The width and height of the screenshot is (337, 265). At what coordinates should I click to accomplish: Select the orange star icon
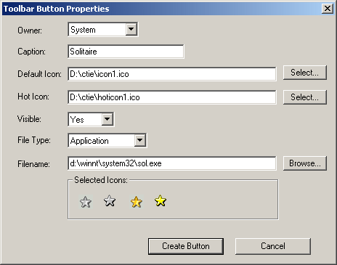pos(137,202)
